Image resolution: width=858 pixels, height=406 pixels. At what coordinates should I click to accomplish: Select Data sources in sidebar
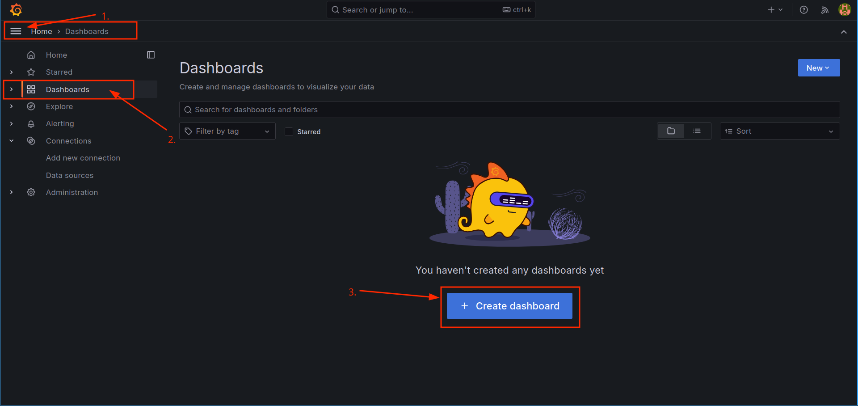click(x=70, y=175)
